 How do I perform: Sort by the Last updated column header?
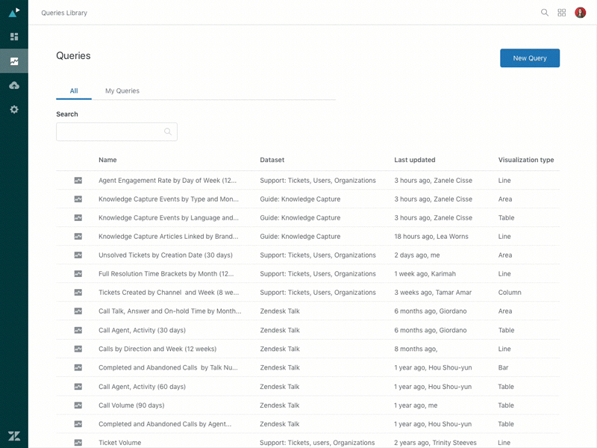[415, 160]
